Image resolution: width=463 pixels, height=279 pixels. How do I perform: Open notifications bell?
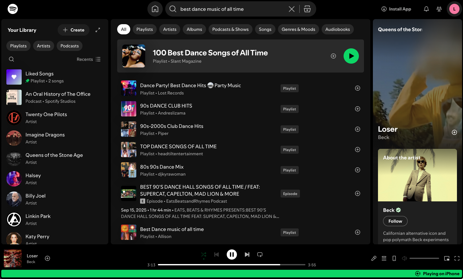coord(426,9)
